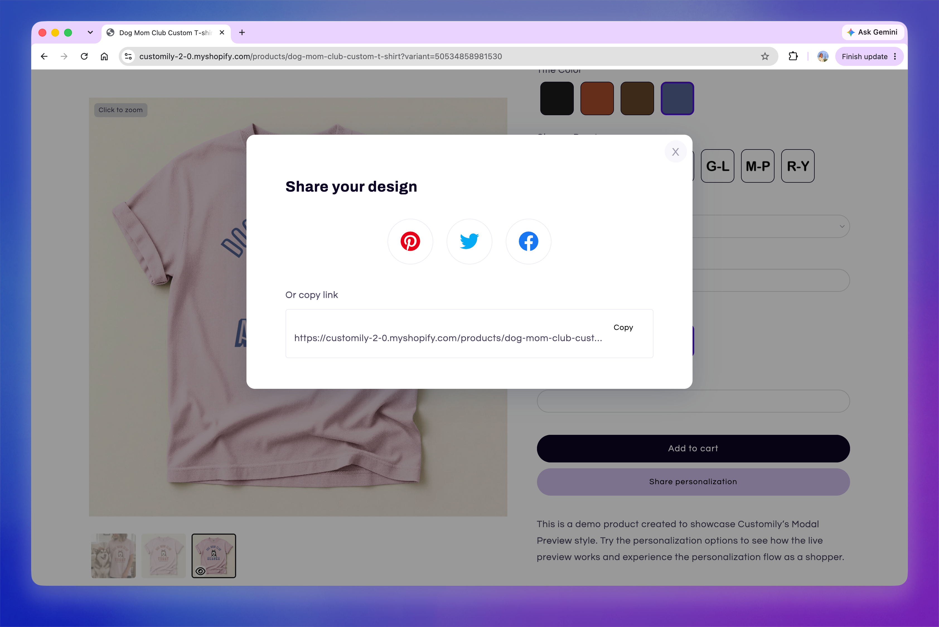Go forward in browser history
Screen dimensions: 939x627
[64, 56]
